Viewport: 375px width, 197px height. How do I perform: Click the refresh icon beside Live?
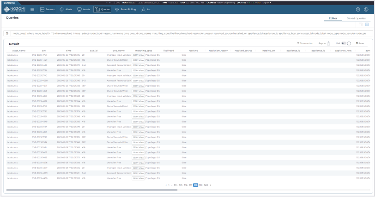(x=349, y=43)
